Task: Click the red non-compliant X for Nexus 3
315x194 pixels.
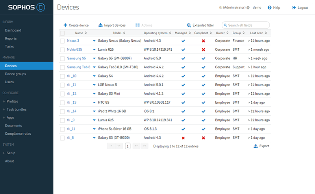Action: tap(203, 41)
